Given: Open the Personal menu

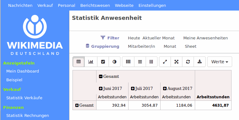Looking at the screenshot, I should 67,6.
